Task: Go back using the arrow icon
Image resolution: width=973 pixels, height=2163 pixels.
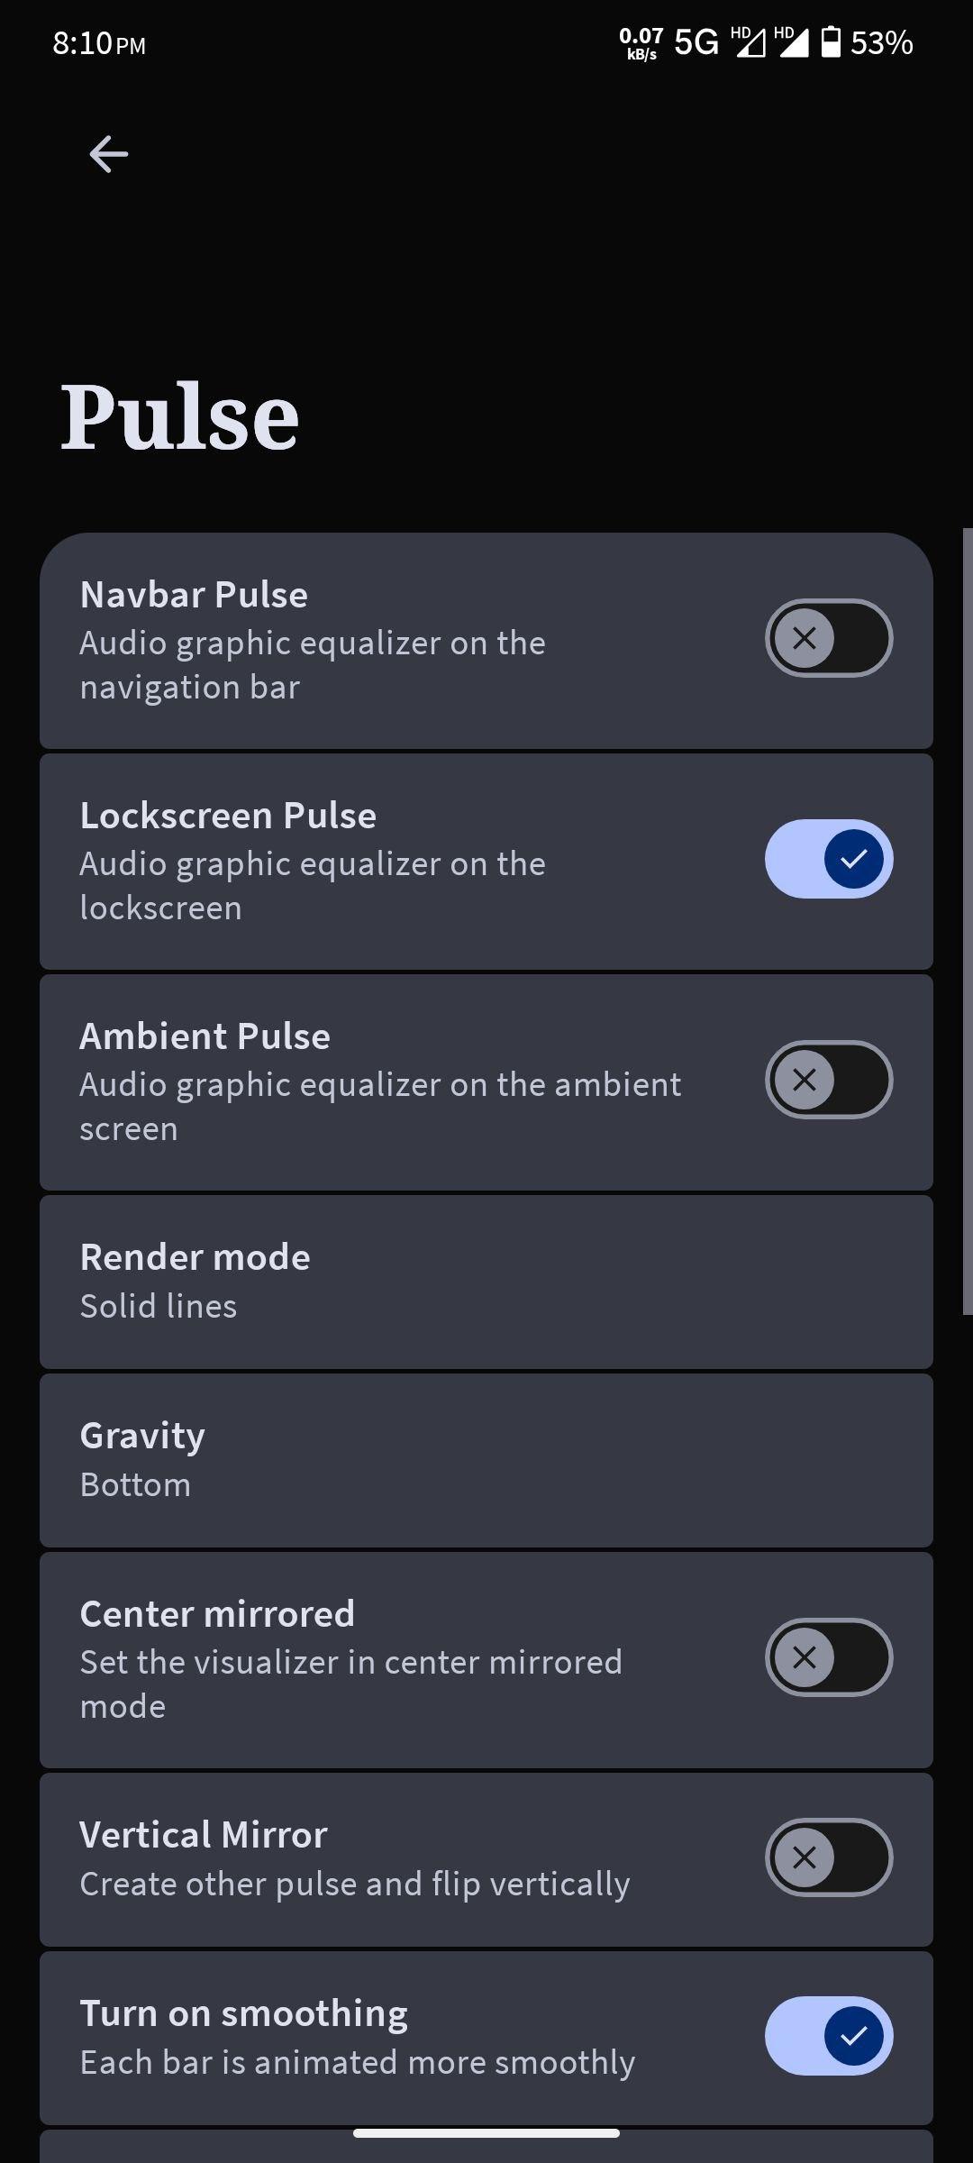Action: [x=109, y=154]
